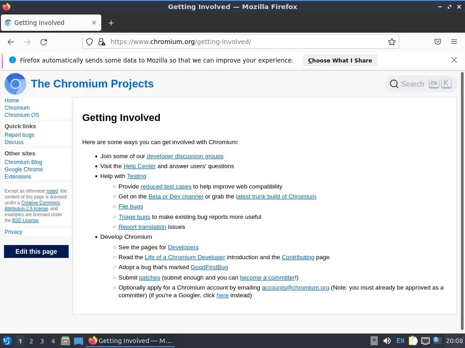Open latest trunk build of Chromium link

point(276,197)
